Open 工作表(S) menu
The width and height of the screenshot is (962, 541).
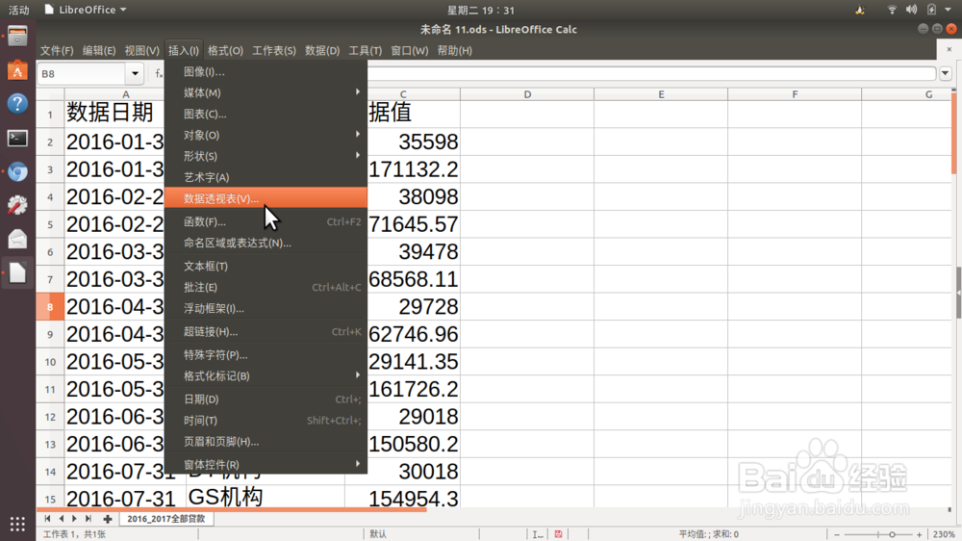[273, 51]
